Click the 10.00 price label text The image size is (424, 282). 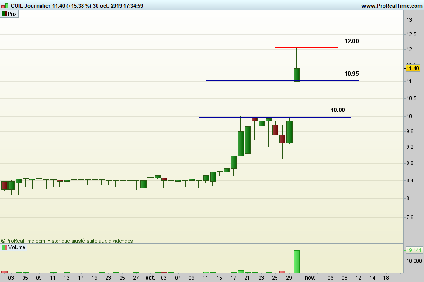pyautogui.click(x=337, y=110)
